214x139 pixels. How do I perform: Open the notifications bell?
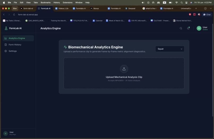coord(188,28)
